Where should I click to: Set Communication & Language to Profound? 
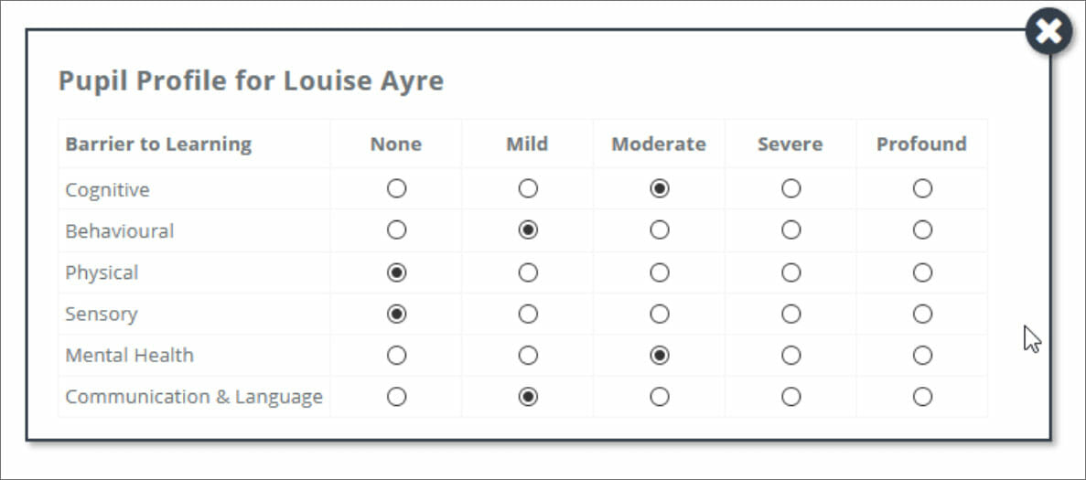pyautogui.click(x=922, y=397)
